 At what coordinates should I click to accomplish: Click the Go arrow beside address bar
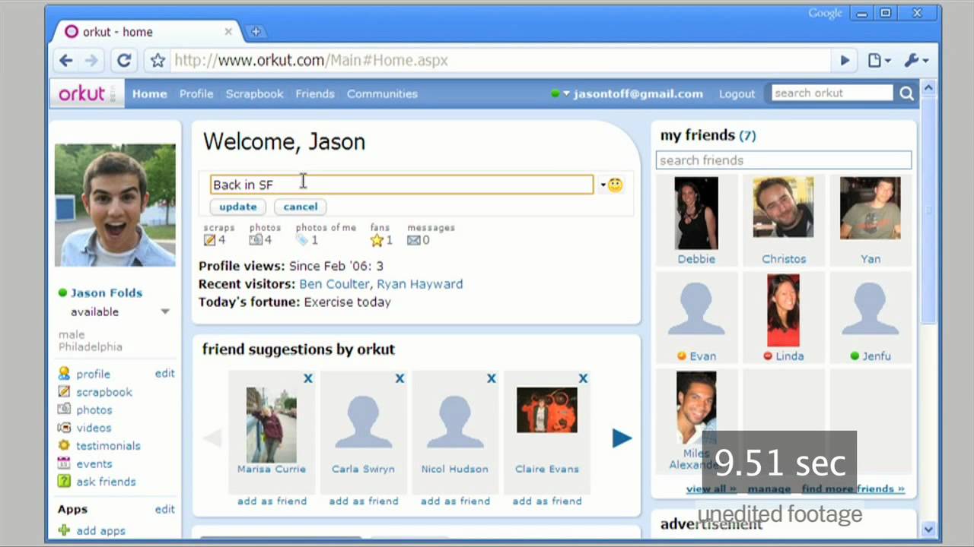click(845, 61)
